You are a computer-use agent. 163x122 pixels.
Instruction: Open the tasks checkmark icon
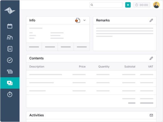(x=10, y=60)
